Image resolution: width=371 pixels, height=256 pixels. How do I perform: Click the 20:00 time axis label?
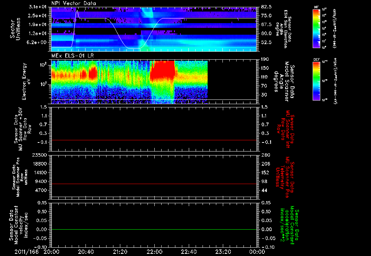pos(51,252)
